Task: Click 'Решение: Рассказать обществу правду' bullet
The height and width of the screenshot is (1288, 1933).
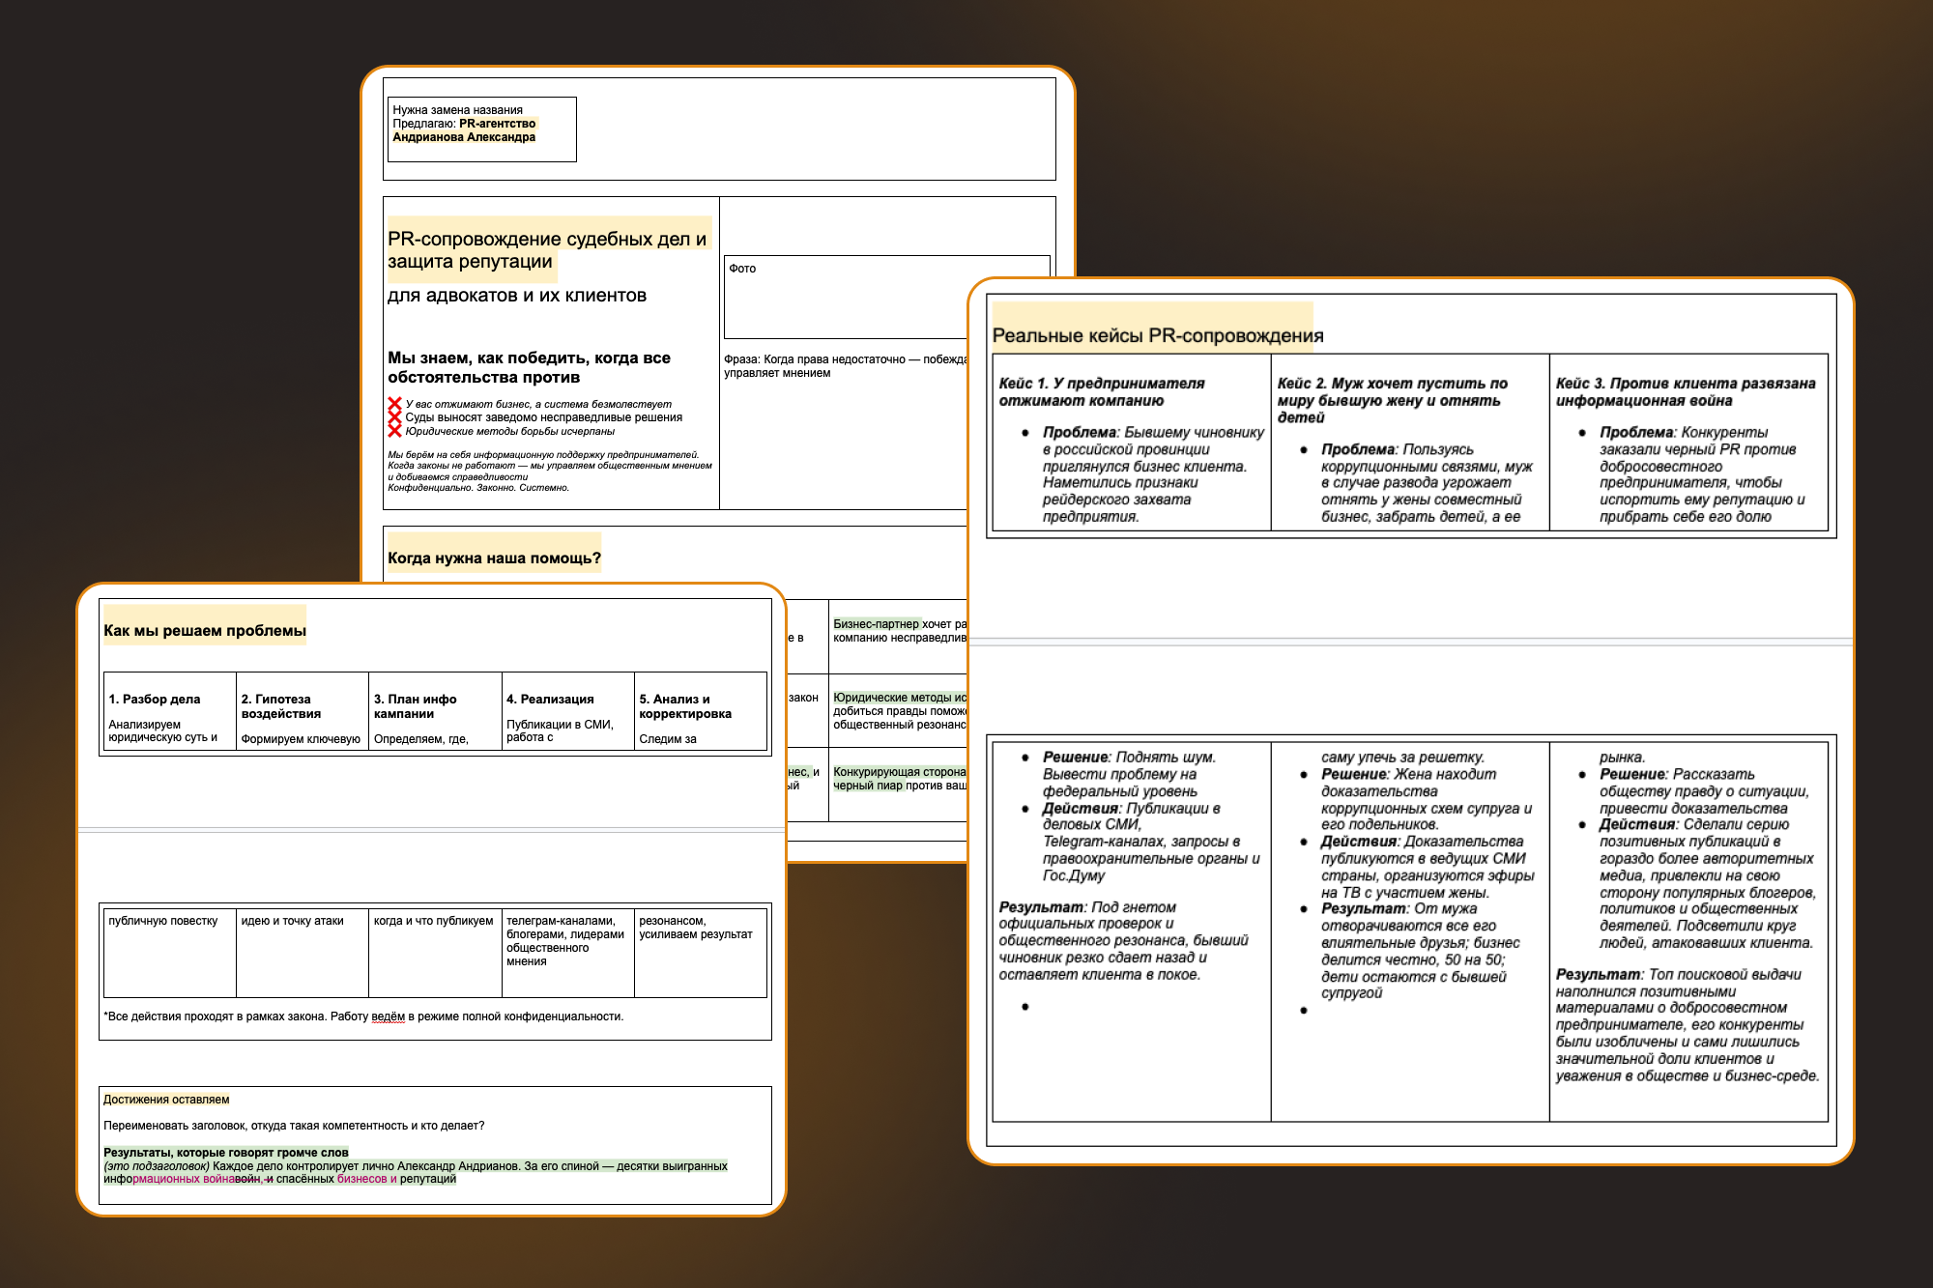Action: point(1704,791)
